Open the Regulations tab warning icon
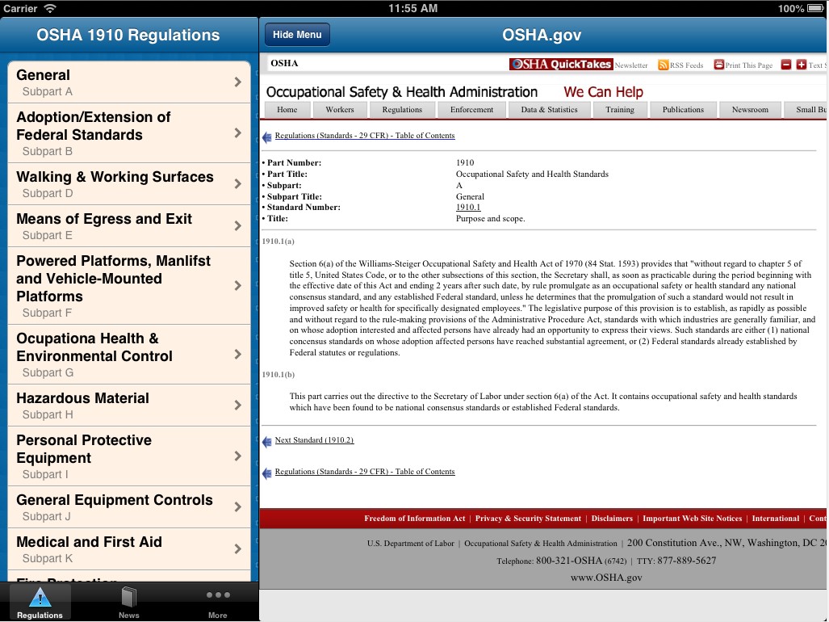The height and width of the screenshot is (622, 829). coord(40,598)
